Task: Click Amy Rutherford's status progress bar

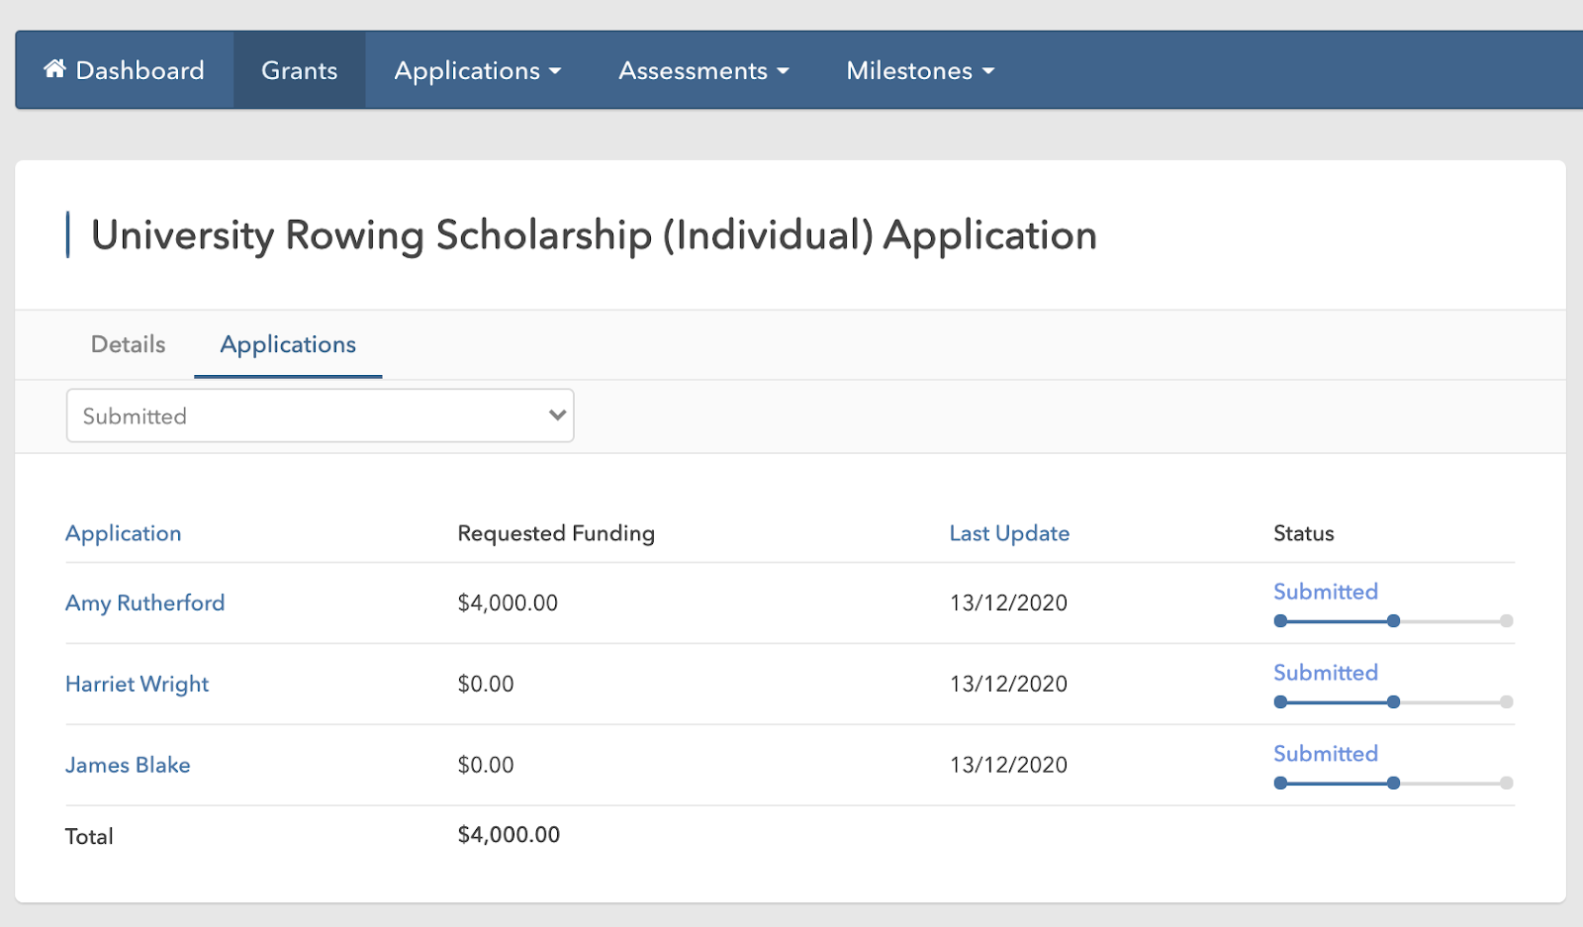Action: [1392, 621]
